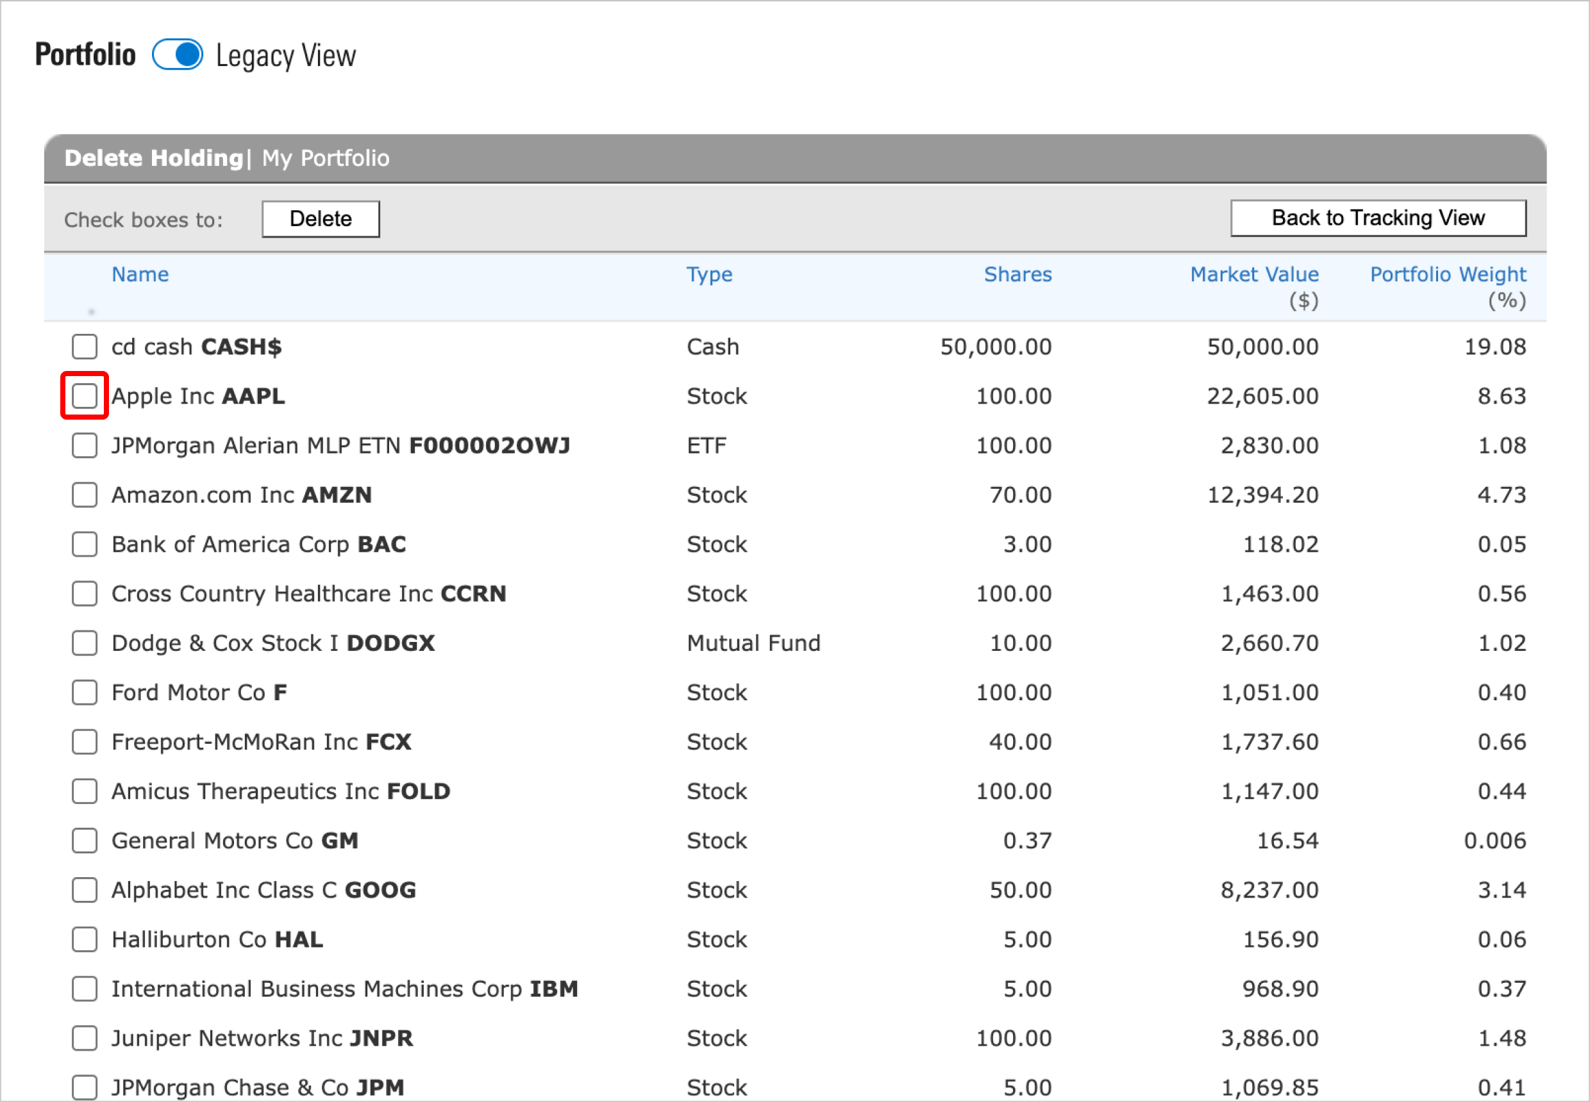The width and height of the screenshot is (1590, 1102).
Task: Toggle the Legacy View switch
Action: [x=178, y=54]
